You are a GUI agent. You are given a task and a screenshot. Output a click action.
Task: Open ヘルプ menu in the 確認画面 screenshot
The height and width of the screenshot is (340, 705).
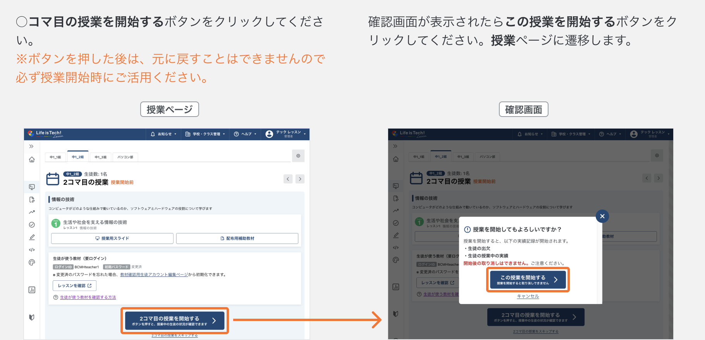(x=610, y=134)
